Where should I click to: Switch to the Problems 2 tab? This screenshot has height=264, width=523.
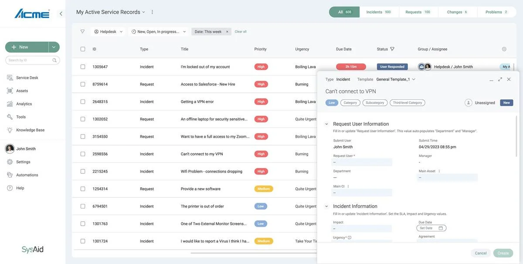tap(497, 12)
